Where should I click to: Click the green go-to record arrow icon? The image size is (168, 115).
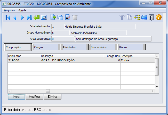tap(37, 18)
